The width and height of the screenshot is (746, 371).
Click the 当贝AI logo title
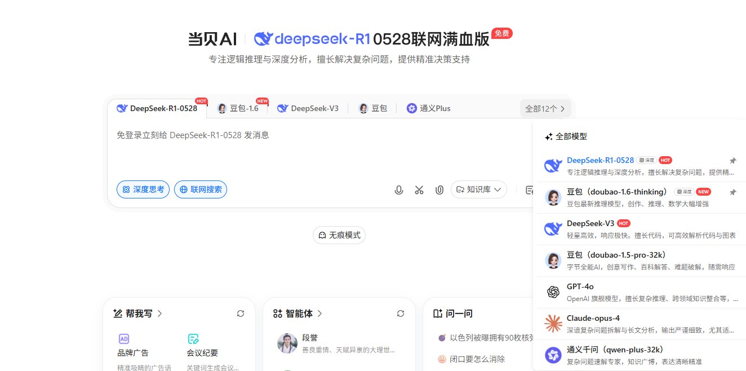point(212,39)
